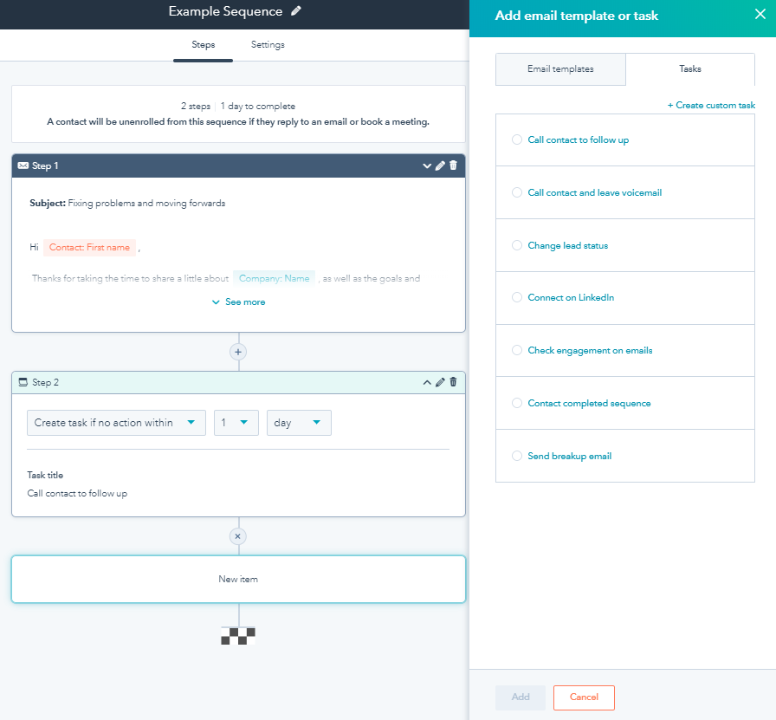Collapse Step 2 with the chevron arrow
The height and width of the screenshot is (720, 776).
pos(426,382)
